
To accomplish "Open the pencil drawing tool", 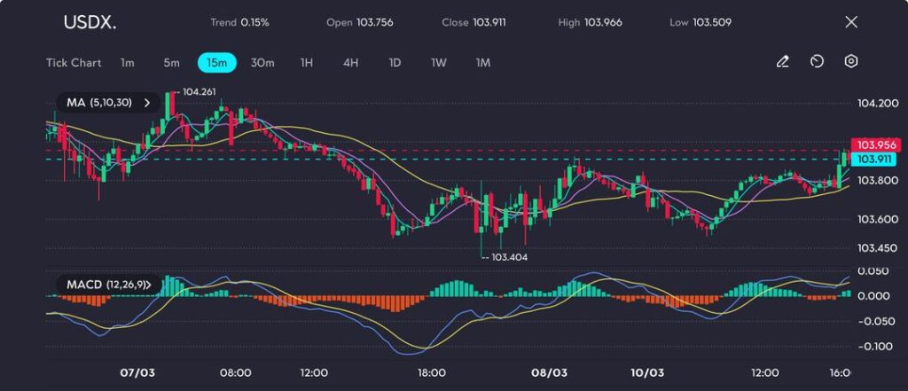I will [x=782, y=62].
